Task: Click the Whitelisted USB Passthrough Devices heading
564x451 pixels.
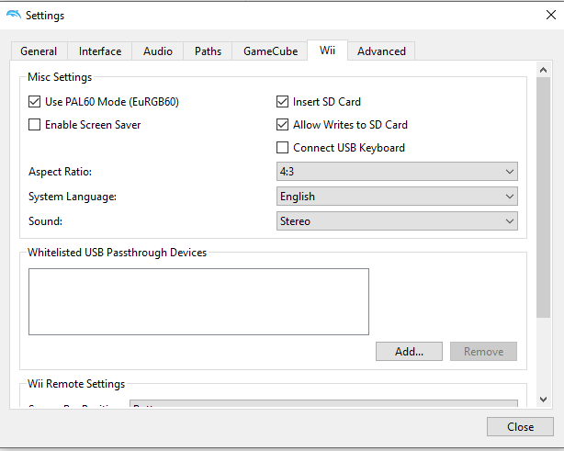Action: click(x=118, y=253)
